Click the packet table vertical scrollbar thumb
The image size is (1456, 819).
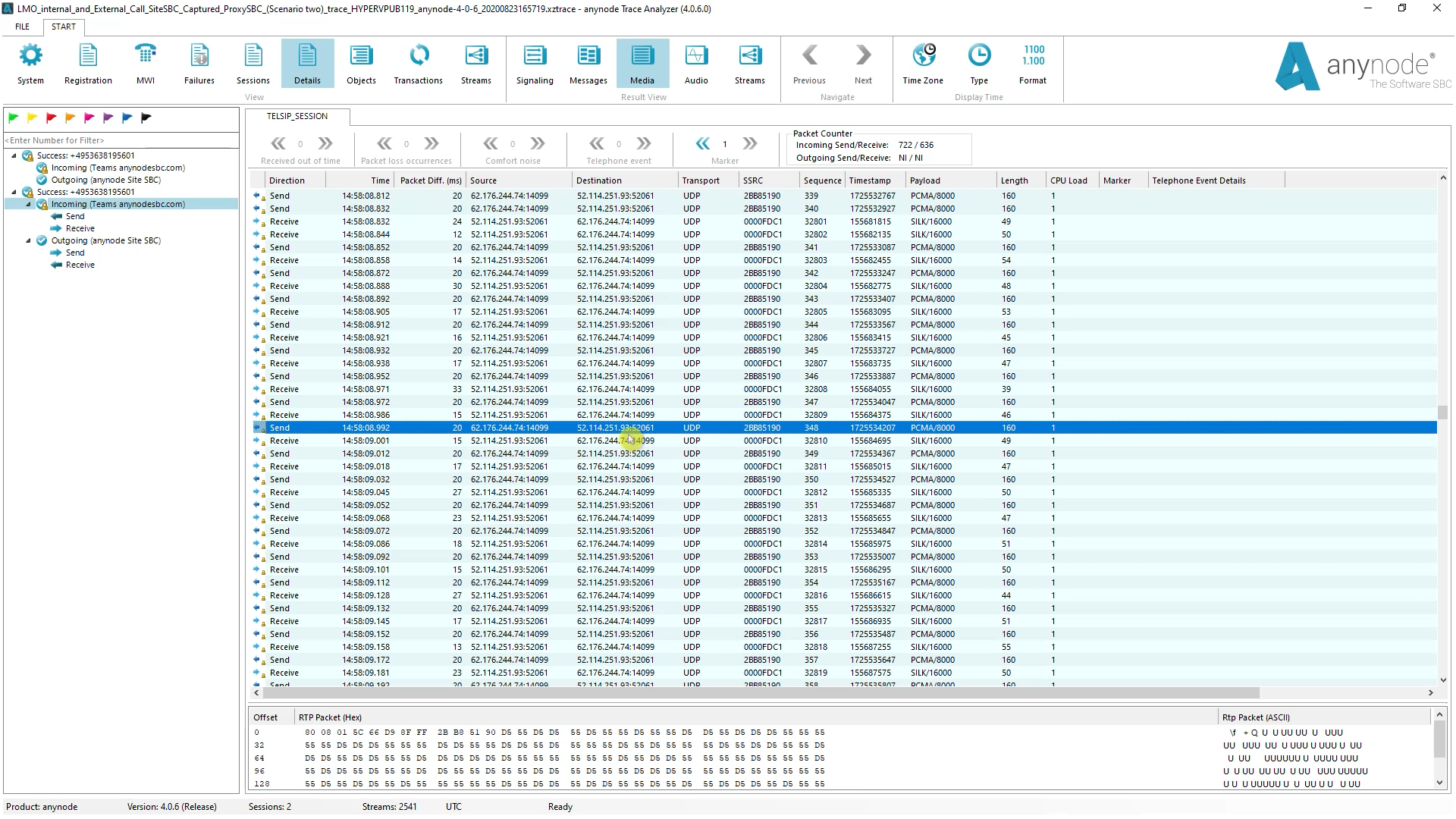click(x=1442, y=413)
